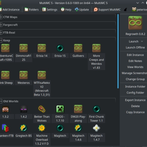The height and width of the screenshot is (147, 147).
Task: Select DW20 - 1.7.10 creeper icon
Action: click(60, 109)
